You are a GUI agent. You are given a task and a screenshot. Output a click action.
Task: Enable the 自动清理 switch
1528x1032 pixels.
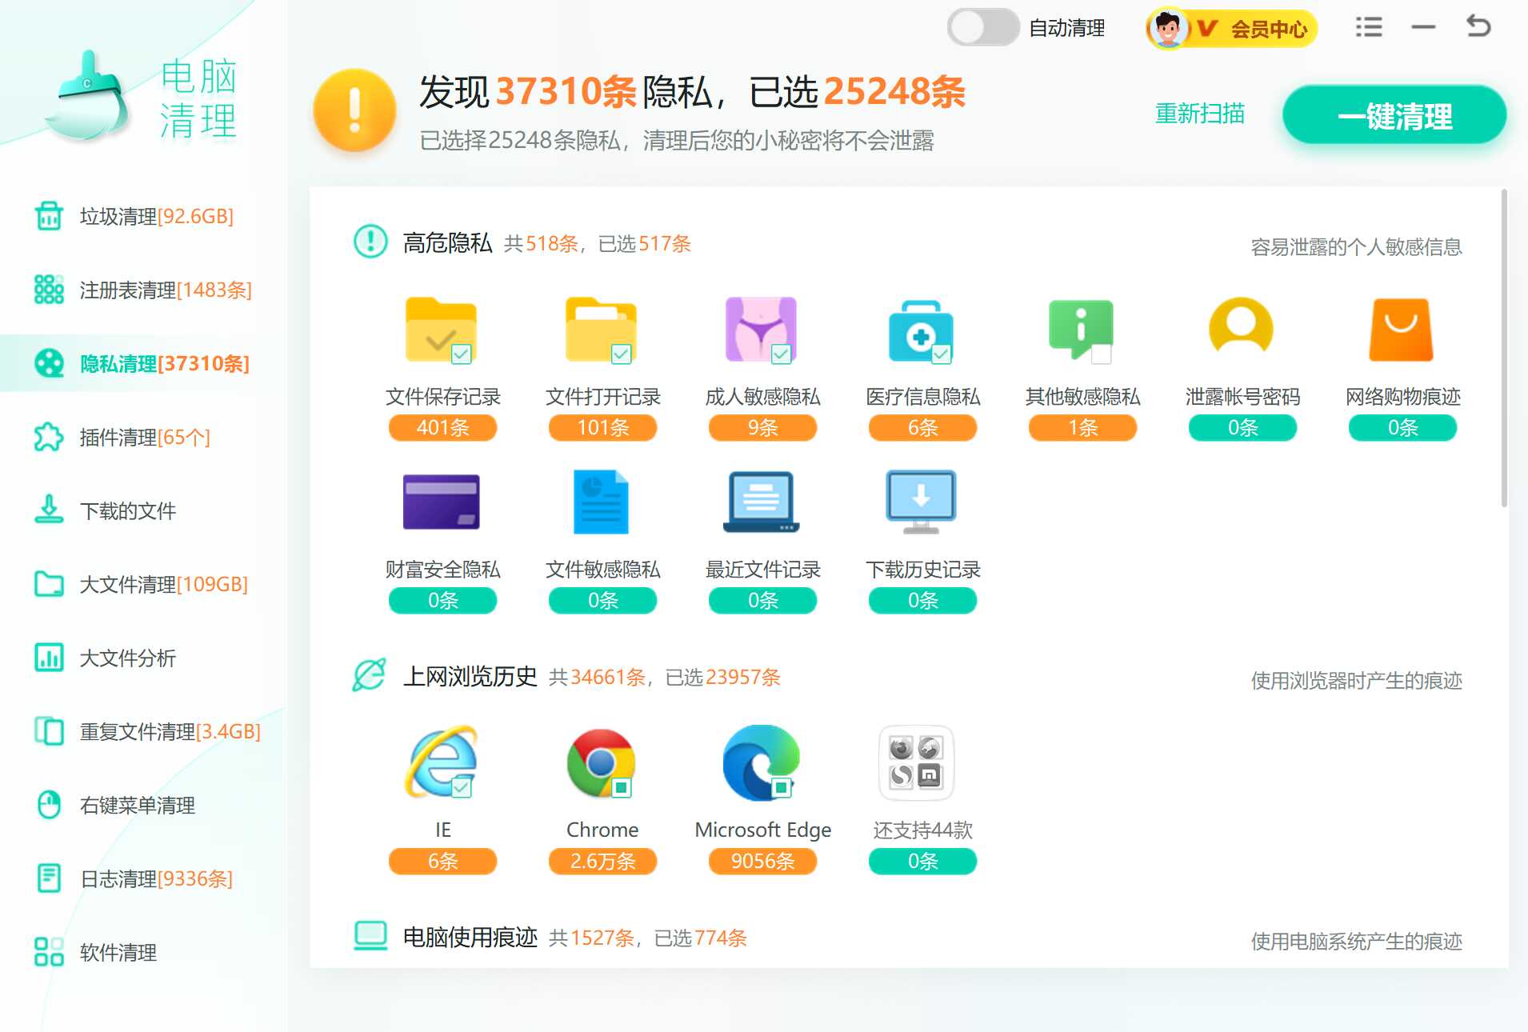click(x=982, y=26)
